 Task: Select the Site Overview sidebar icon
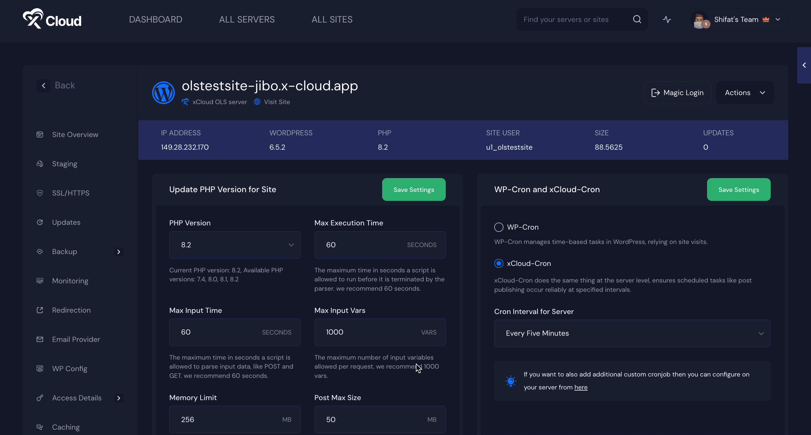(x=40, y=134)
